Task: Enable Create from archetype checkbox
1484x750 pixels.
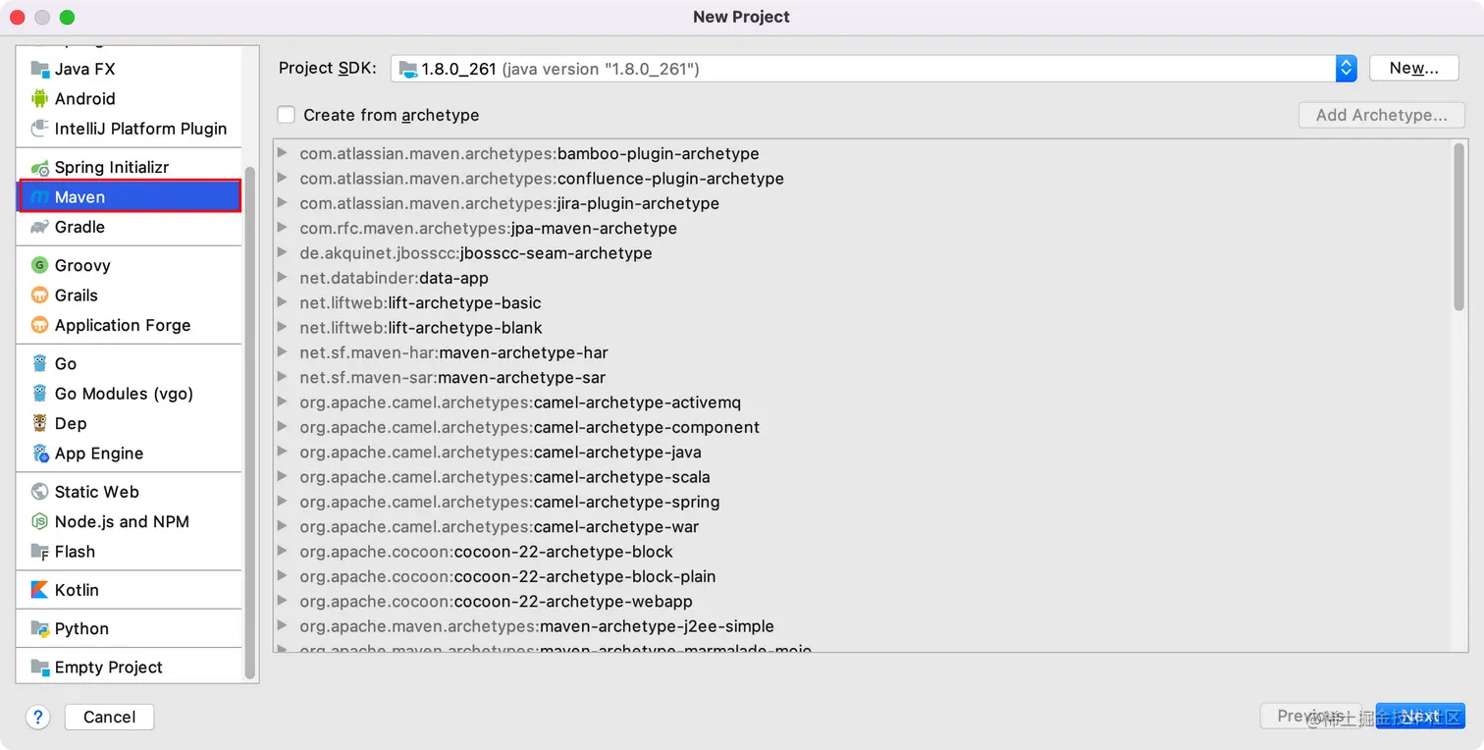Action: 287,115
